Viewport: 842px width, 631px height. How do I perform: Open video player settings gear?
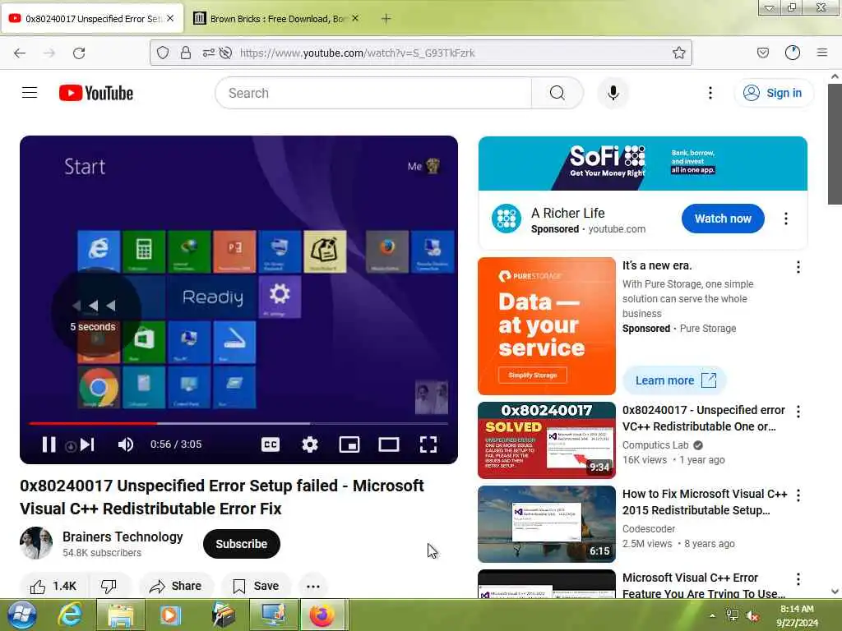point(310,444)
